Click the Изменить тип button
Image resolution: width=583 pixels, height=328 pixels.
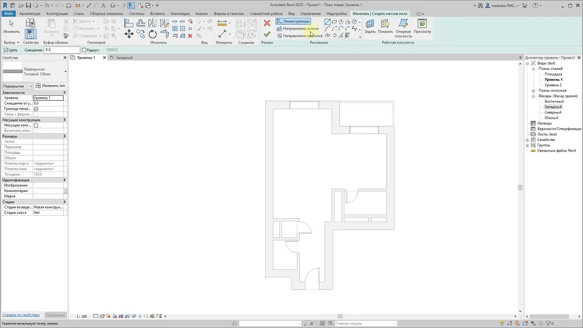point(51,86)
